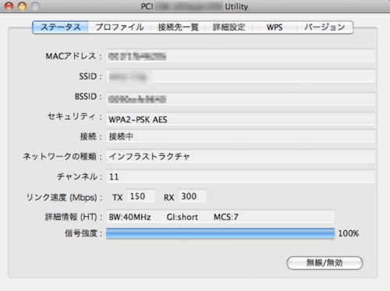Screen dimensions: 390x291
Task: Click the MCS:7 detail text
Action: tap(226, 217)
